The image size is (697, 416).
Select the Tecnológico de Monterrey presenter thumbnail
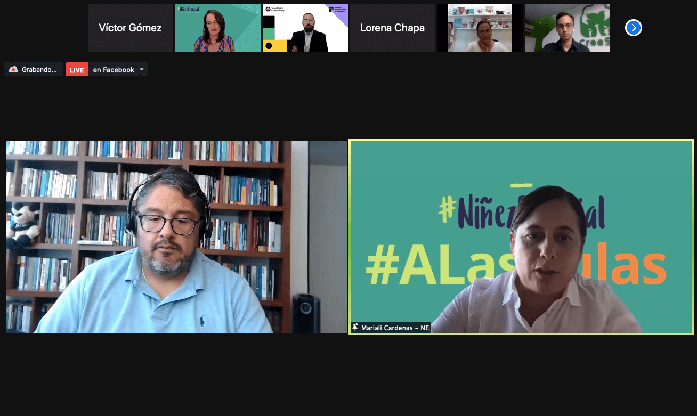305,28
